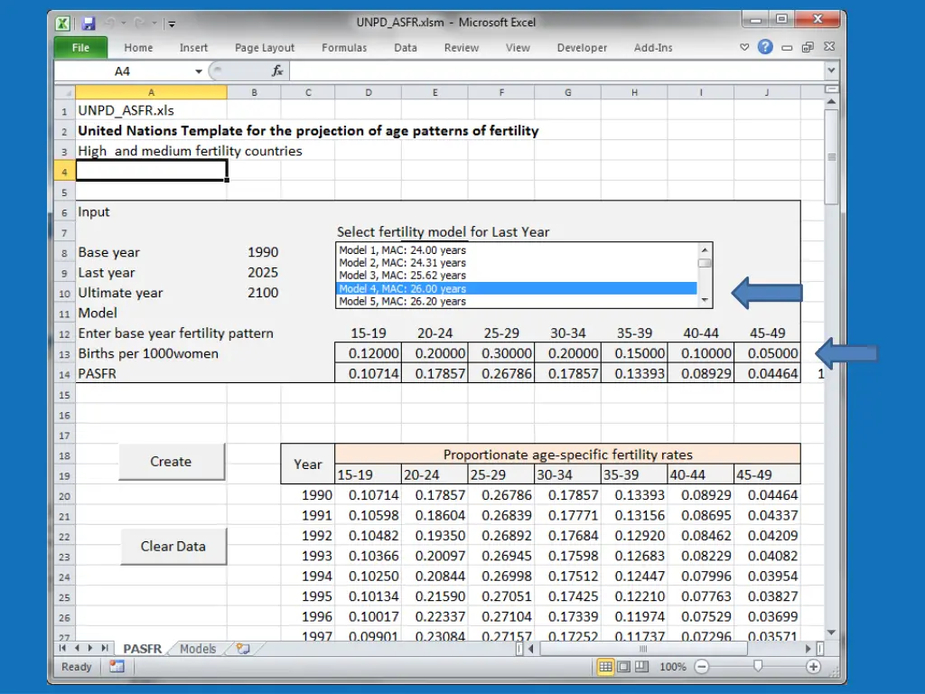Viewport: 925px width, 694px height.
Task: Click the Insert Function fx icon
Action: [x=278, y=71]
